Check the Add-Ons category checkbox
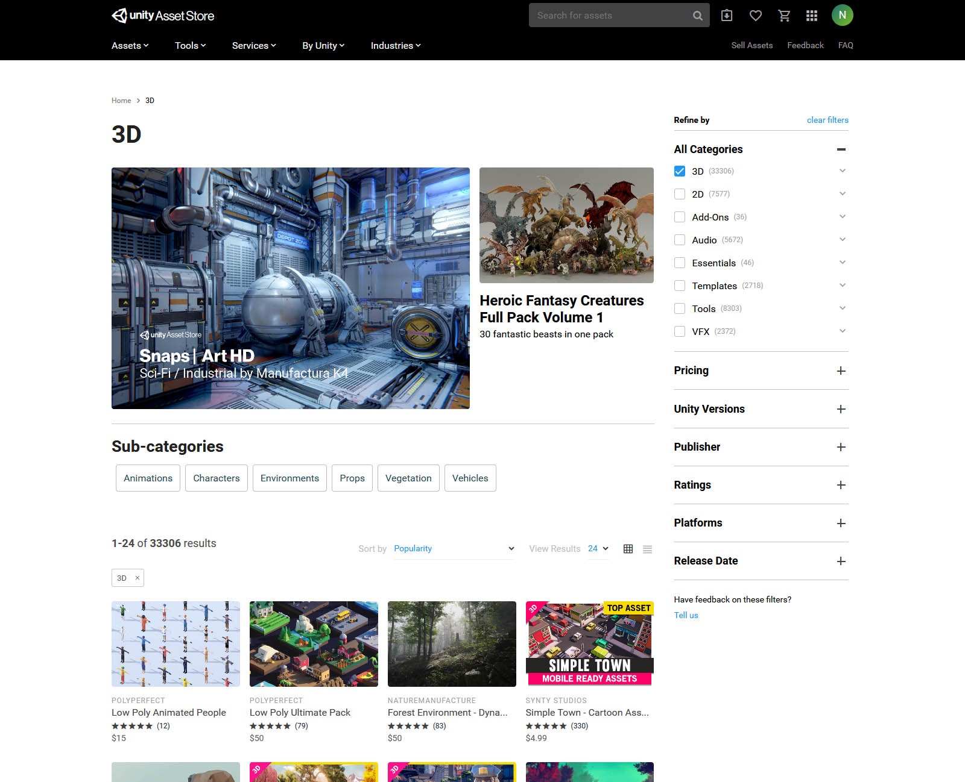Viewport: 965px width, 782px height. coord(680,217)
